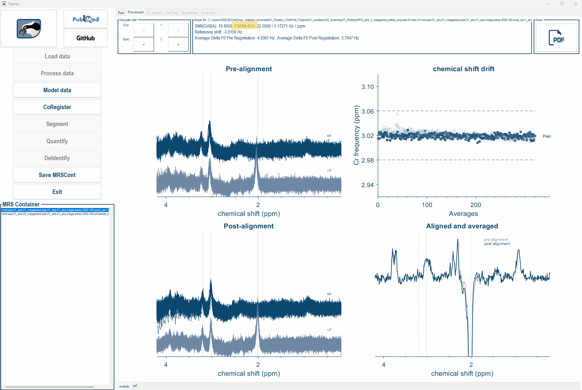Select the metab bottom tab
The image size is (582, 390).
pos(124,386)
